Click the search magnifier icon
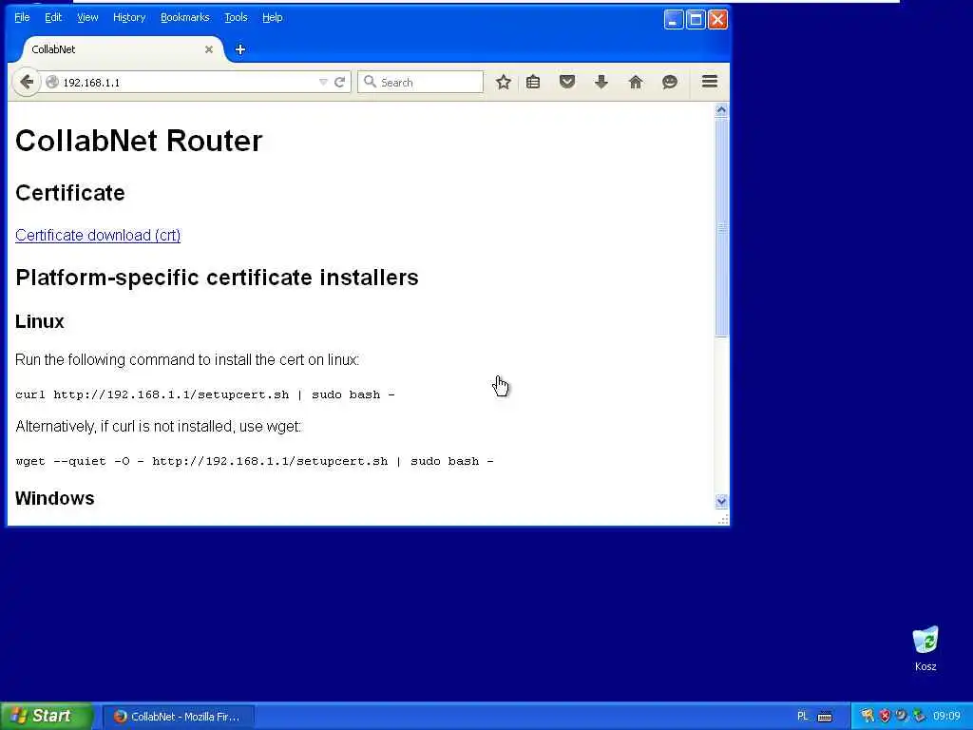This screenshot has width=973, height=730. [370, 82]
